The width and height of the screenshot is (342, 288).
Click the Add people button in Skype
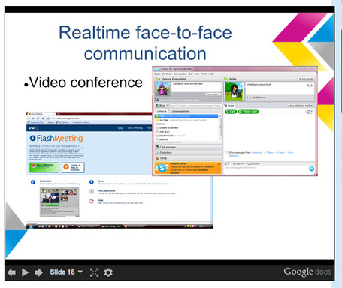pos(305,79)
